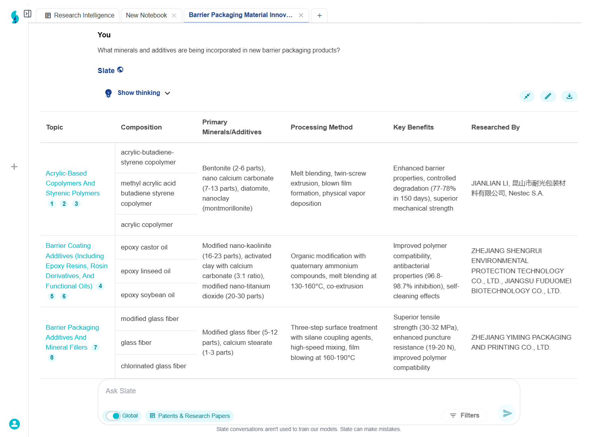Click the Ask Slate input field
589x437 pixels.
tap(308, 391)
